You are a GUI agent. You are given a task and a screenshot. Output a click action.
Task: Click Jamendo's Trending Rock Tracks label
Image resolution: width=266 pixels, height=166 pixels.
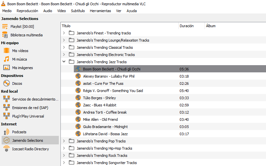(x=102, y=156)
